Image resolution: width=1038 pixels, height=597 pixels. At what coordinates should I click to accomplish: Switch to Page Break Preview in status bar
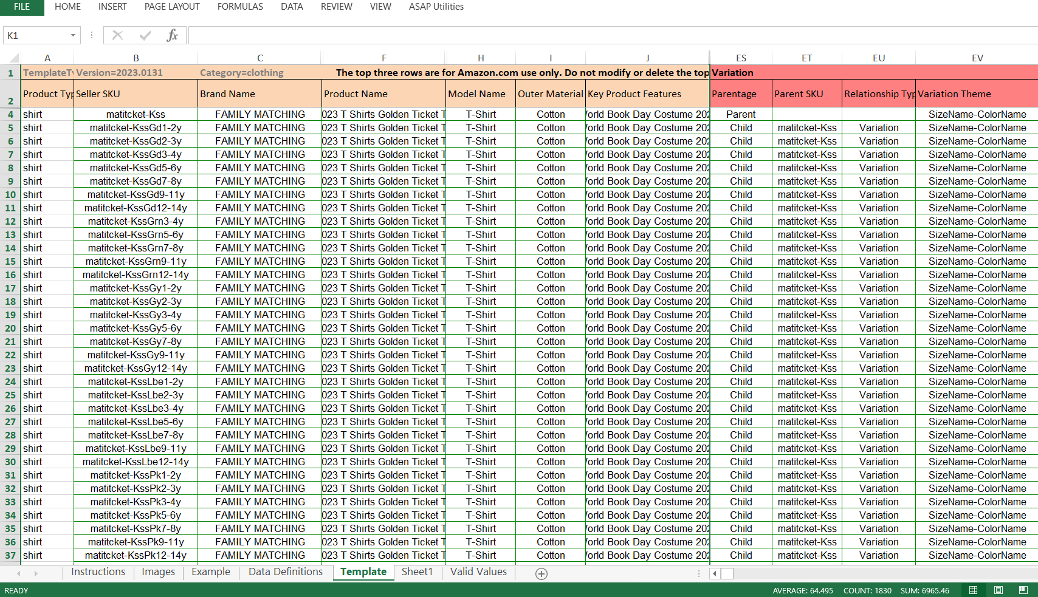pos(1023,590)
